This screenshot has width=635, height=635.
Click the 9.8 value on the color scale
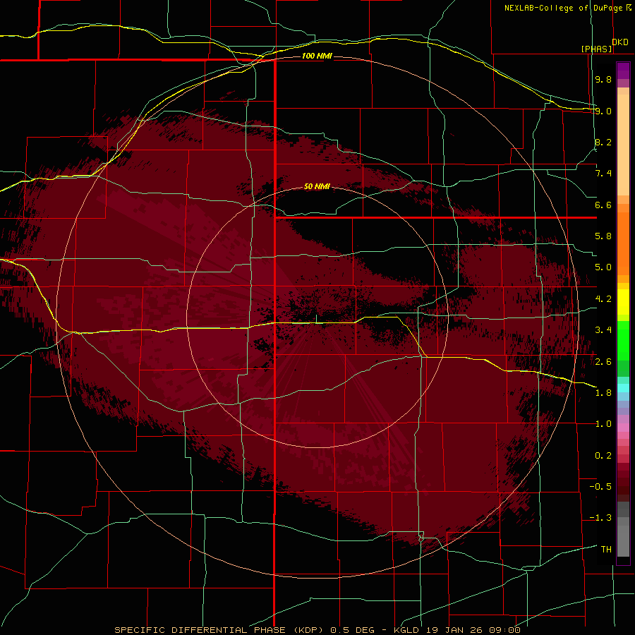click(x=603, y=79)
